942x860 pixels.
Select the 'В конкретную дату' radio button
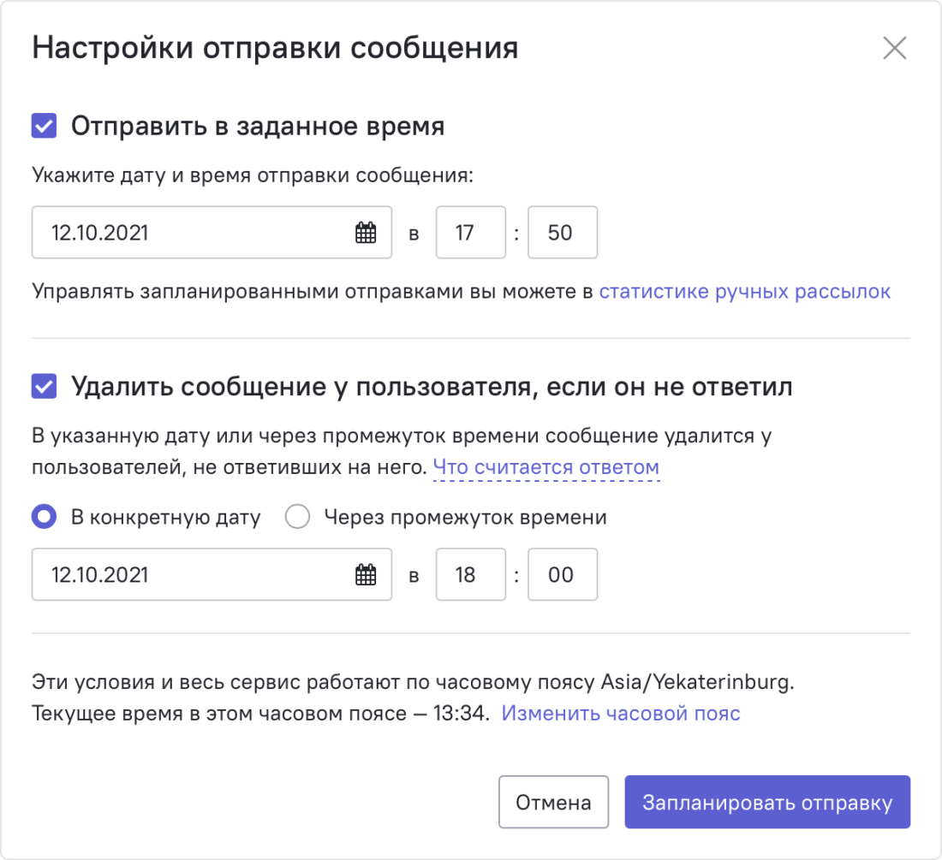coord(44,518)
